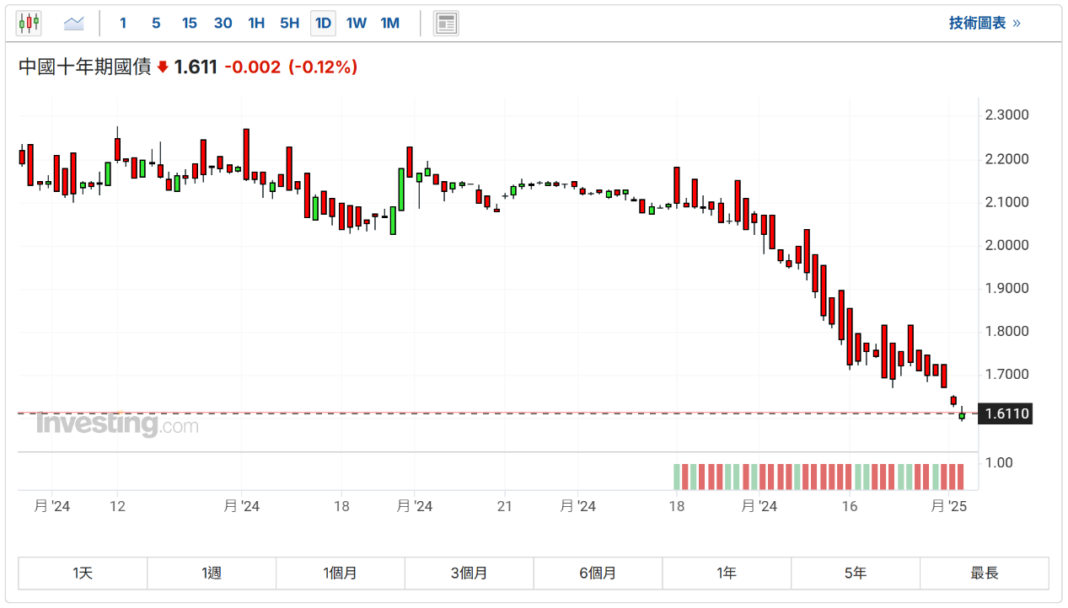Click the news overlay icon in toolbar
The width and height of the screenshot is (1068, 608).
click(x=446, y=24)
